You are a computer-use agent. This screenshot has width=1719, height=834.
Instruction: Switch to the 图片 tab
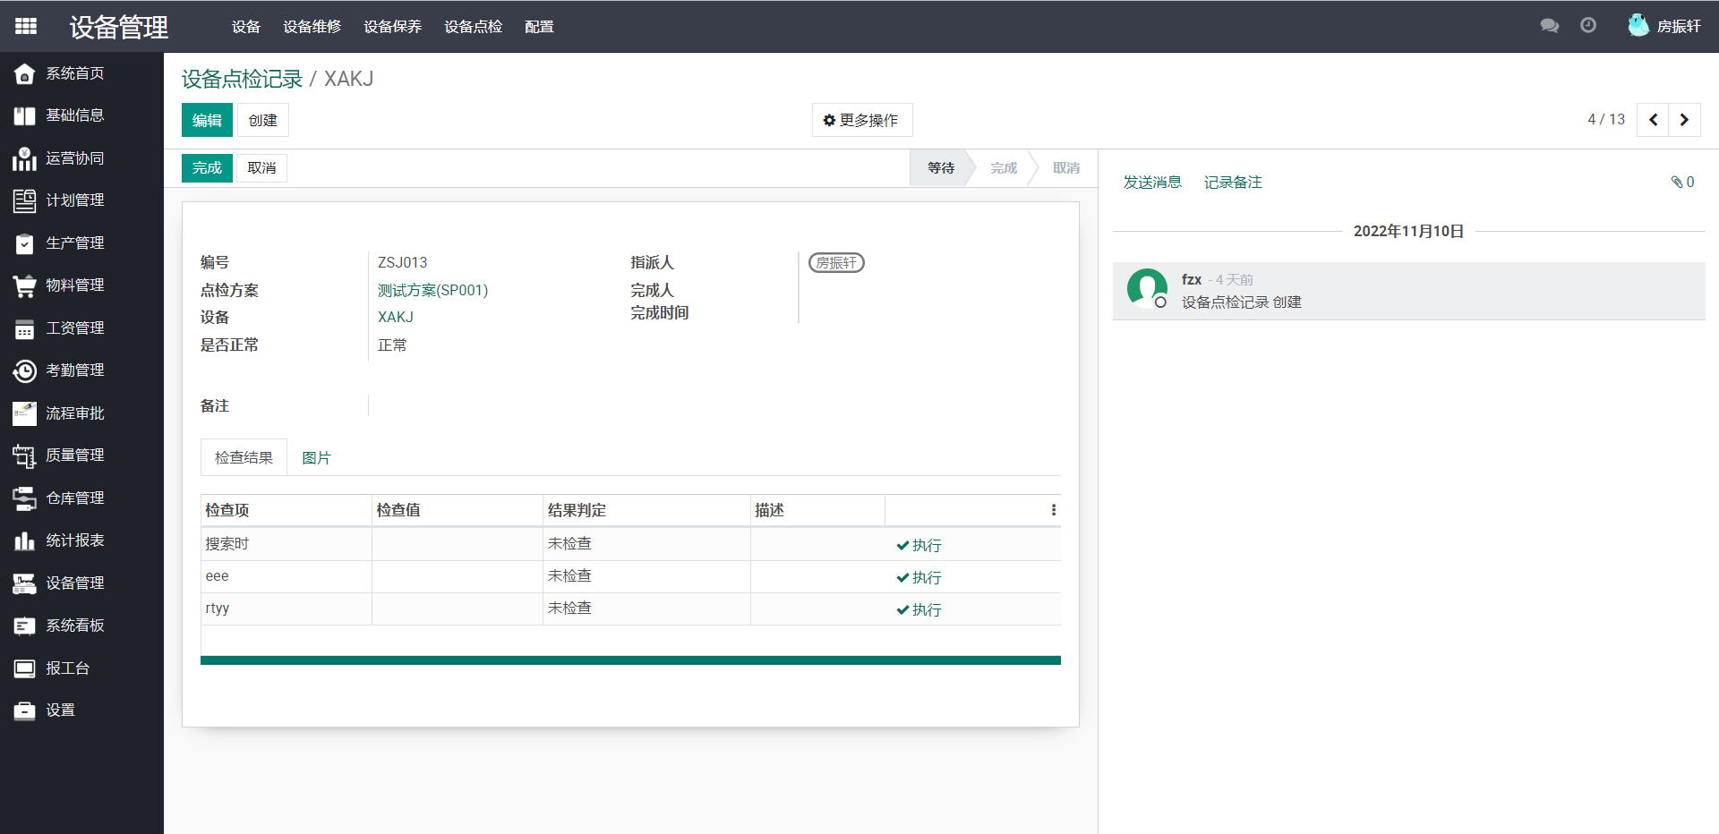tap(316, 458)
